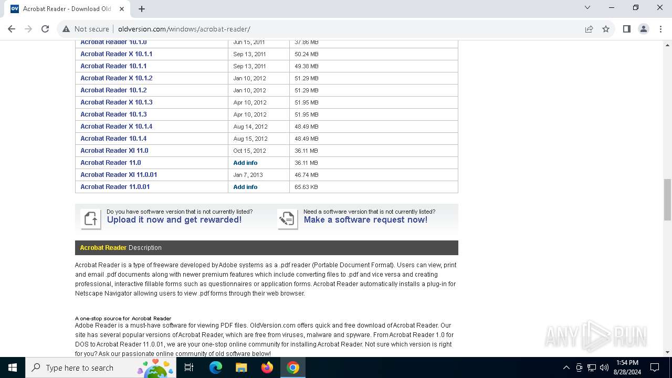Open Acrobat Reader 10.1.4 link
This screenshot has width=672, height=378.
click(x=113, y=138)
